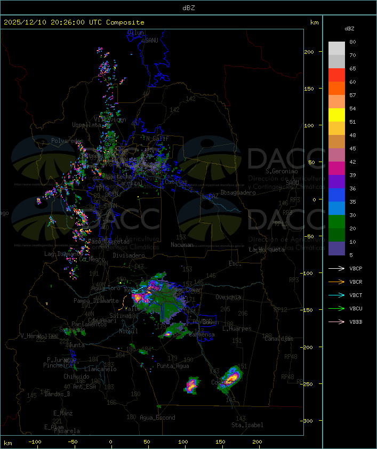Screen dimensions: 377x449
Task: Click the Desaguadero place label
Action: click(x=238, y=193)
